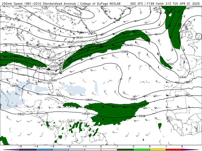The height and width of the screenshot is (151, 202).
Task: Click the 'Valid: 21Z TUE APR 01 2025' timestamp
Action: (178, 4)
